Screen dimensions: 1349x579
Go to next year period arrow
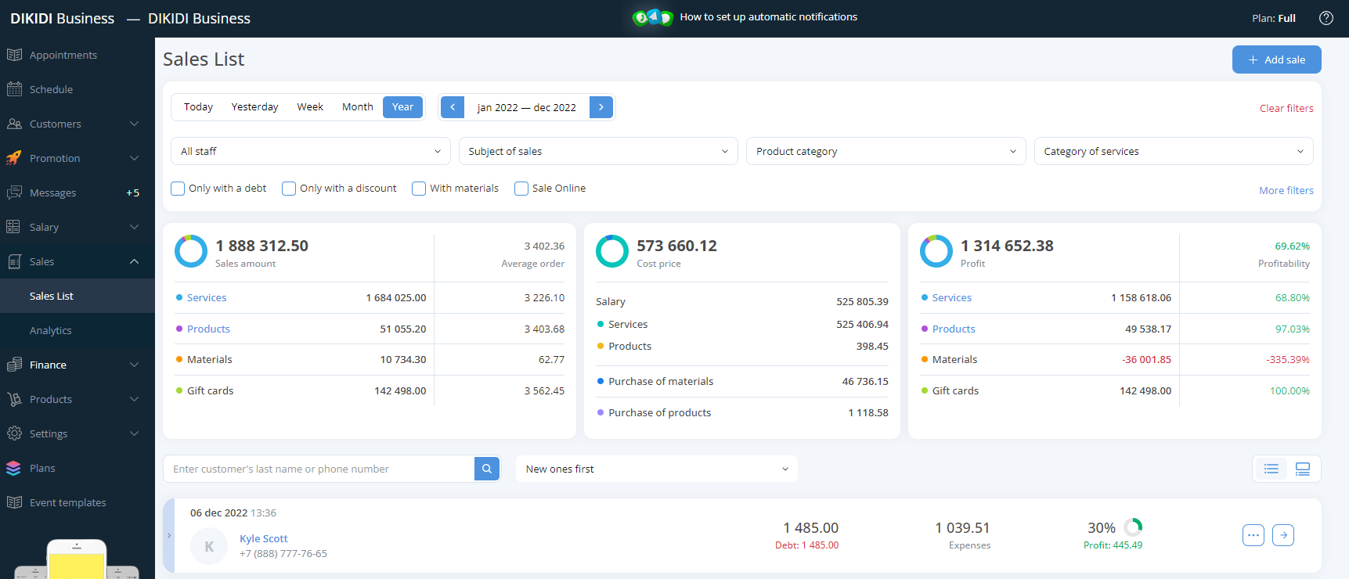pos(601,107)
